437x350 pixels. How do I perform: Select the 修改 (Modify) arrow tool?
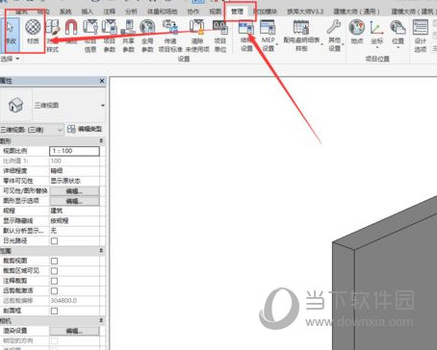click(x=11, y=35)
